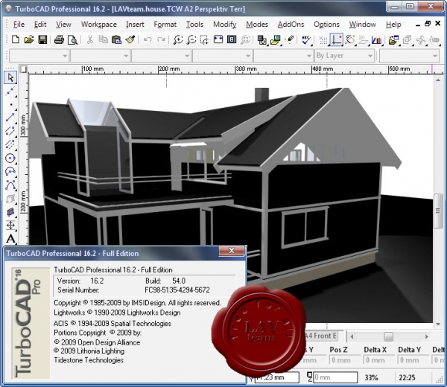
Task: Use the format painter brush
Action: (130, 39)
